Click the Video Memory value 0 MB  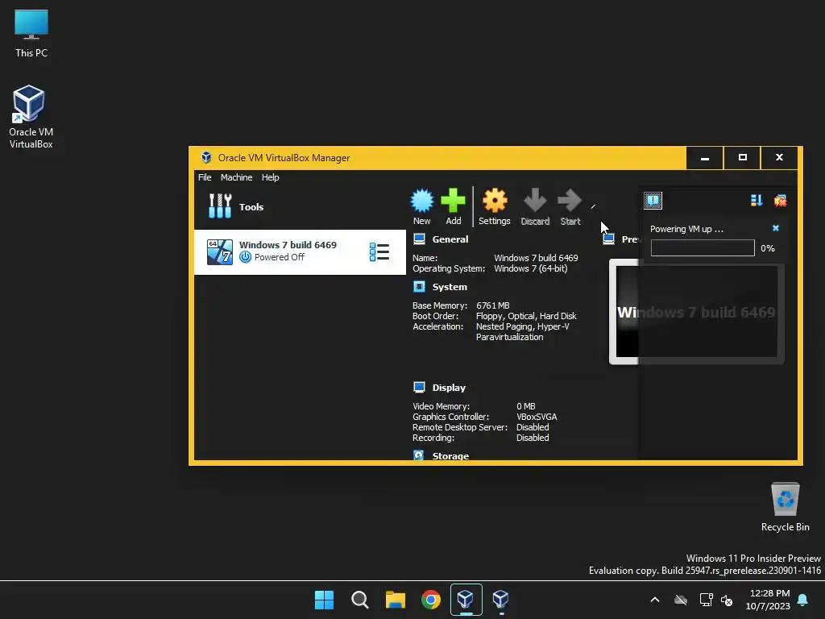525,406
